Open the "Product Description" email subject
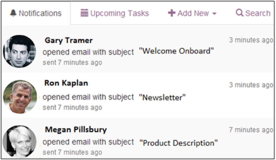This screenshot has width=276, height=160. point(178,143)
